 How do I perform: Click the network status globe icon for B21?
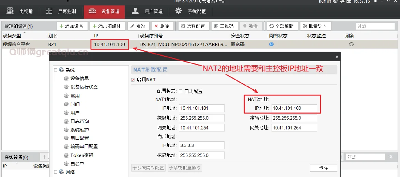(x=272, y=44)
